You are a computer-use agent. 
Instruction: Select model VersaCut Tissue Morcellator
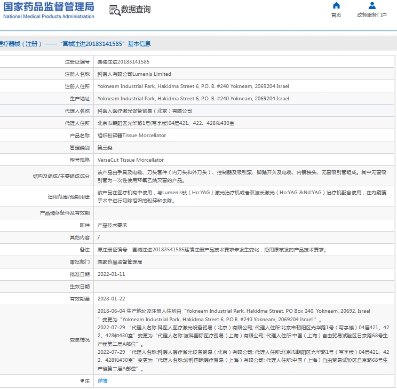pos(131,160)
